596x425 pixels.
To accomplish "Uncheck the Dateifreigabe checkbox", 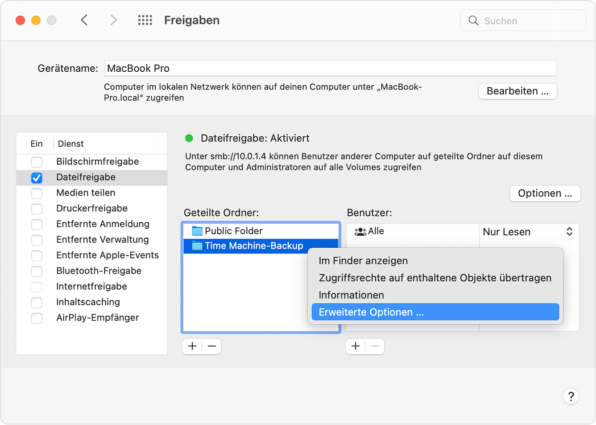I will click(37, 177).
